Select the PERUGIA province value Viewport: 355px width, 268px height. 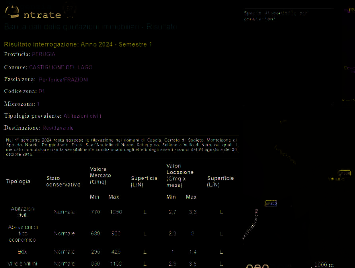click(43, 54)
